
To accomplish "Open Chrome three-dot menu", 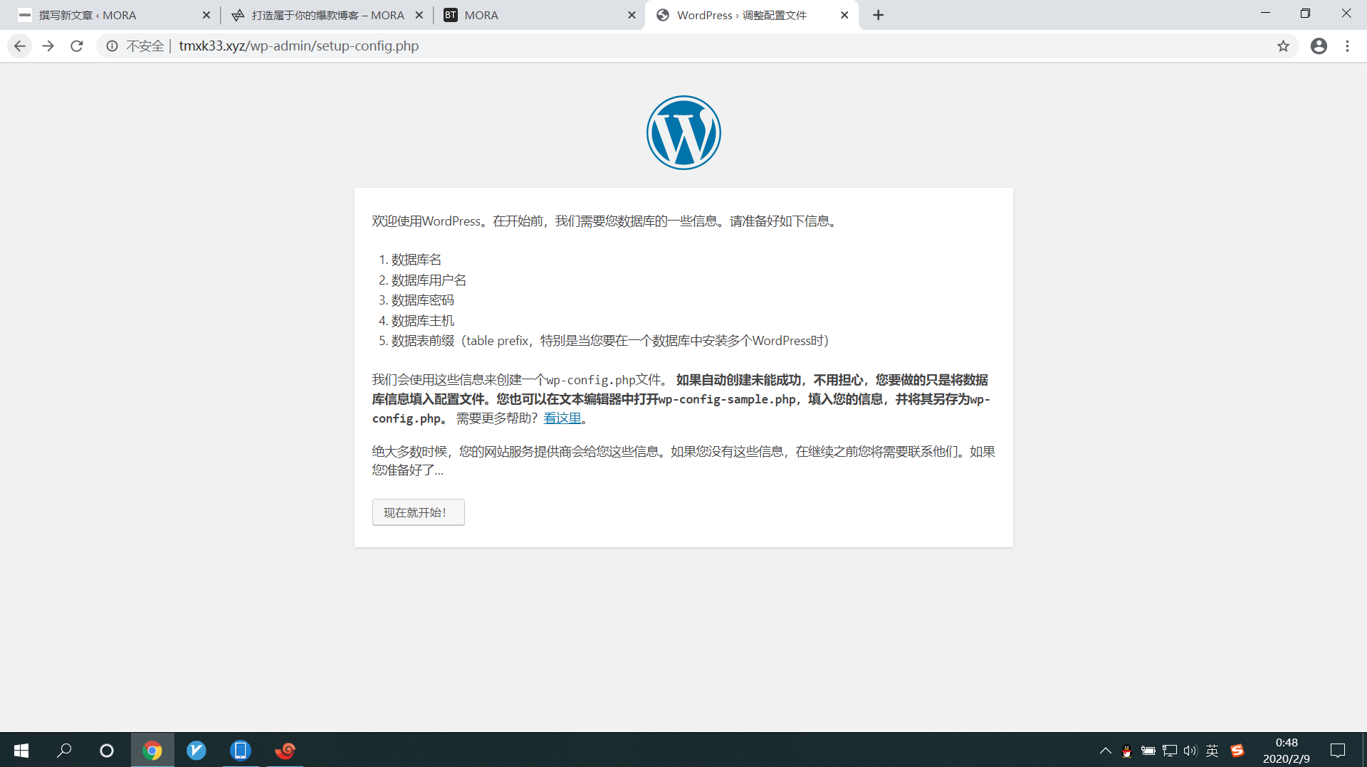I will 1347,46.
